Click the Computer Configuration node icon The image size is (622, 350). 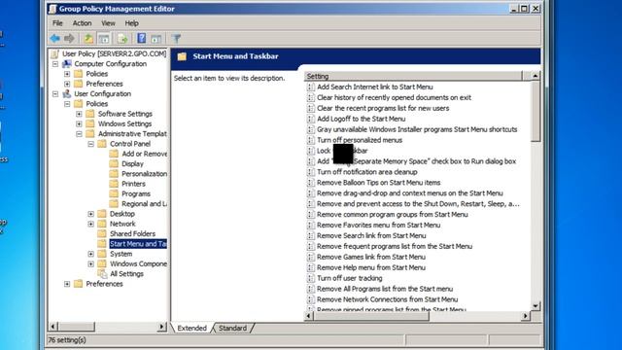coord(67,63)
